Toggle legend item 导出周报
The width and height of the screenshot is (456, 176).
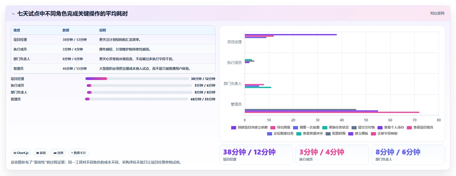point(280,127)
